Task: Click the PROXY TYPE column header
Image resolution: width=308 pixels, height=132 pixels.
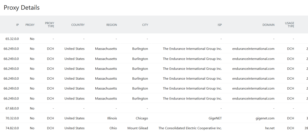Action: (x=50, y=25)
